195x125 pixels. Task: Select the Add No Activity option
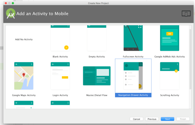pos(24,39)
